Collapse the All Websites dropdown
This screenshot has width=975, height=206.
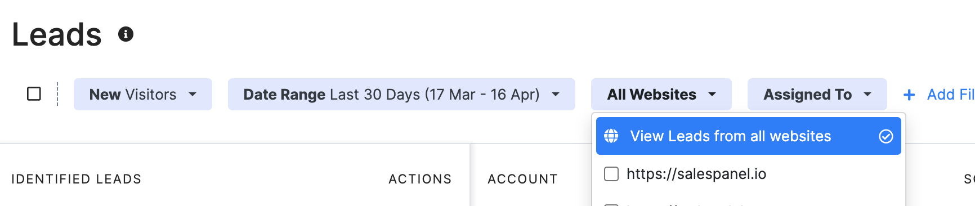pyautogui.click(x=661, y=94)
